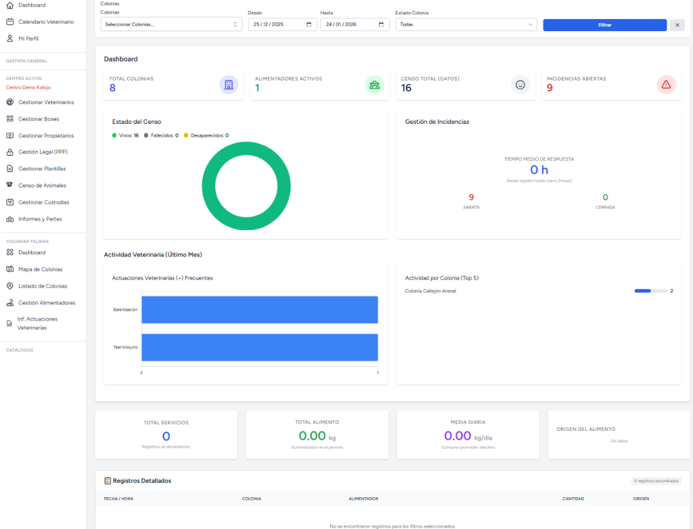
Task: Click the home icon beside top Dashboard
Action: 9,5
